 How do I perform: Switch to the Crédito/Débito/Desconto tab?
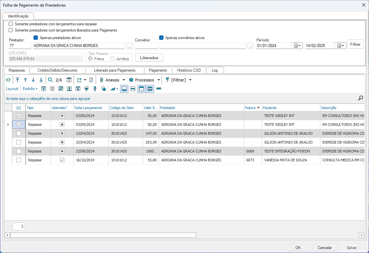pyautogui.click(x=57, y=70)
